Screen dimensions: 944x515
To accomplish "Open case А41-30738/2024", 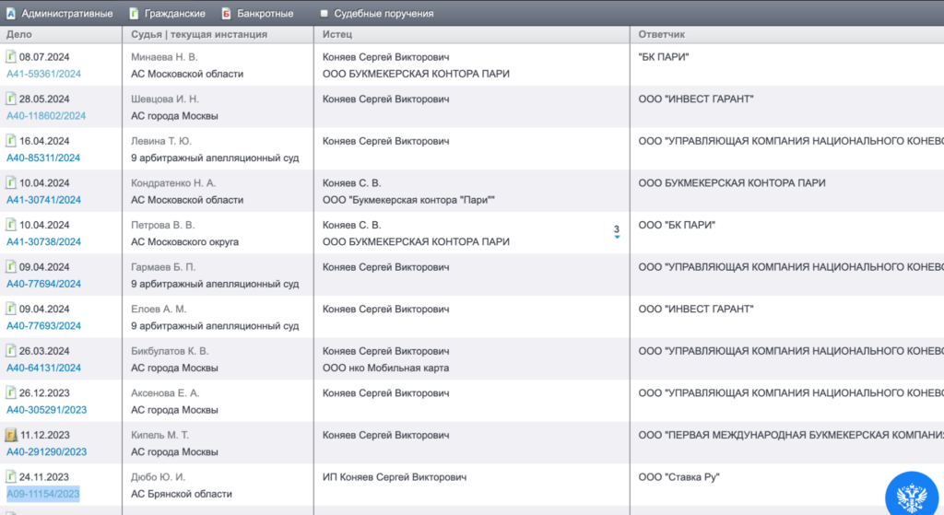I will point(43,242).
